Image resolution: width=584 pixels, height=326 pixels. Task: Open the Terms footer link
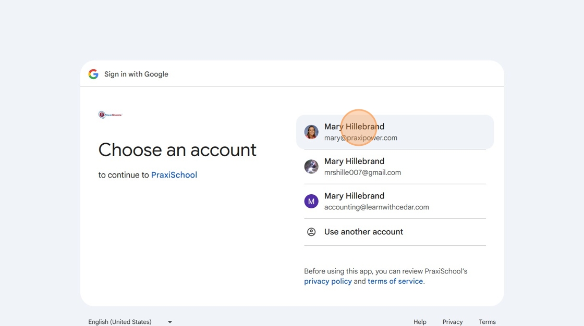487,322
